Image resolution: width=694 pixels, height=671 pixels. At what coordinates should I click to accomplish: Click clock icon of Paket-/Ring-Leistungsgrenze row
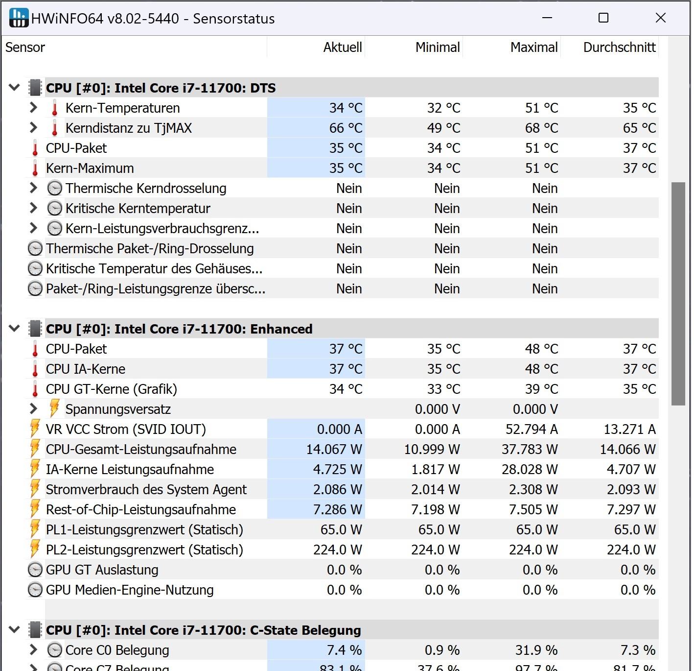[35, 288]
